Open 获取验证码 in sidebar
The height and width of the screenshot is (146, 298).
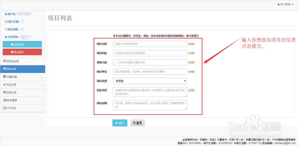pyautogui.click(x=23, y=61)
